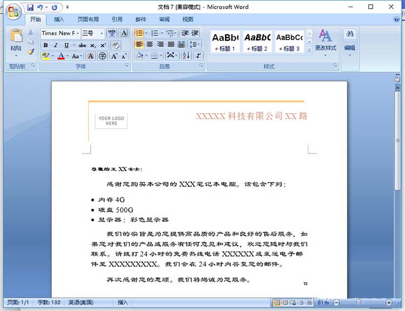Image resolution: width=405 pixels, height=311 pixels.
Task: Click 更改样式 change styles button
Action: [x=326, y=42]
